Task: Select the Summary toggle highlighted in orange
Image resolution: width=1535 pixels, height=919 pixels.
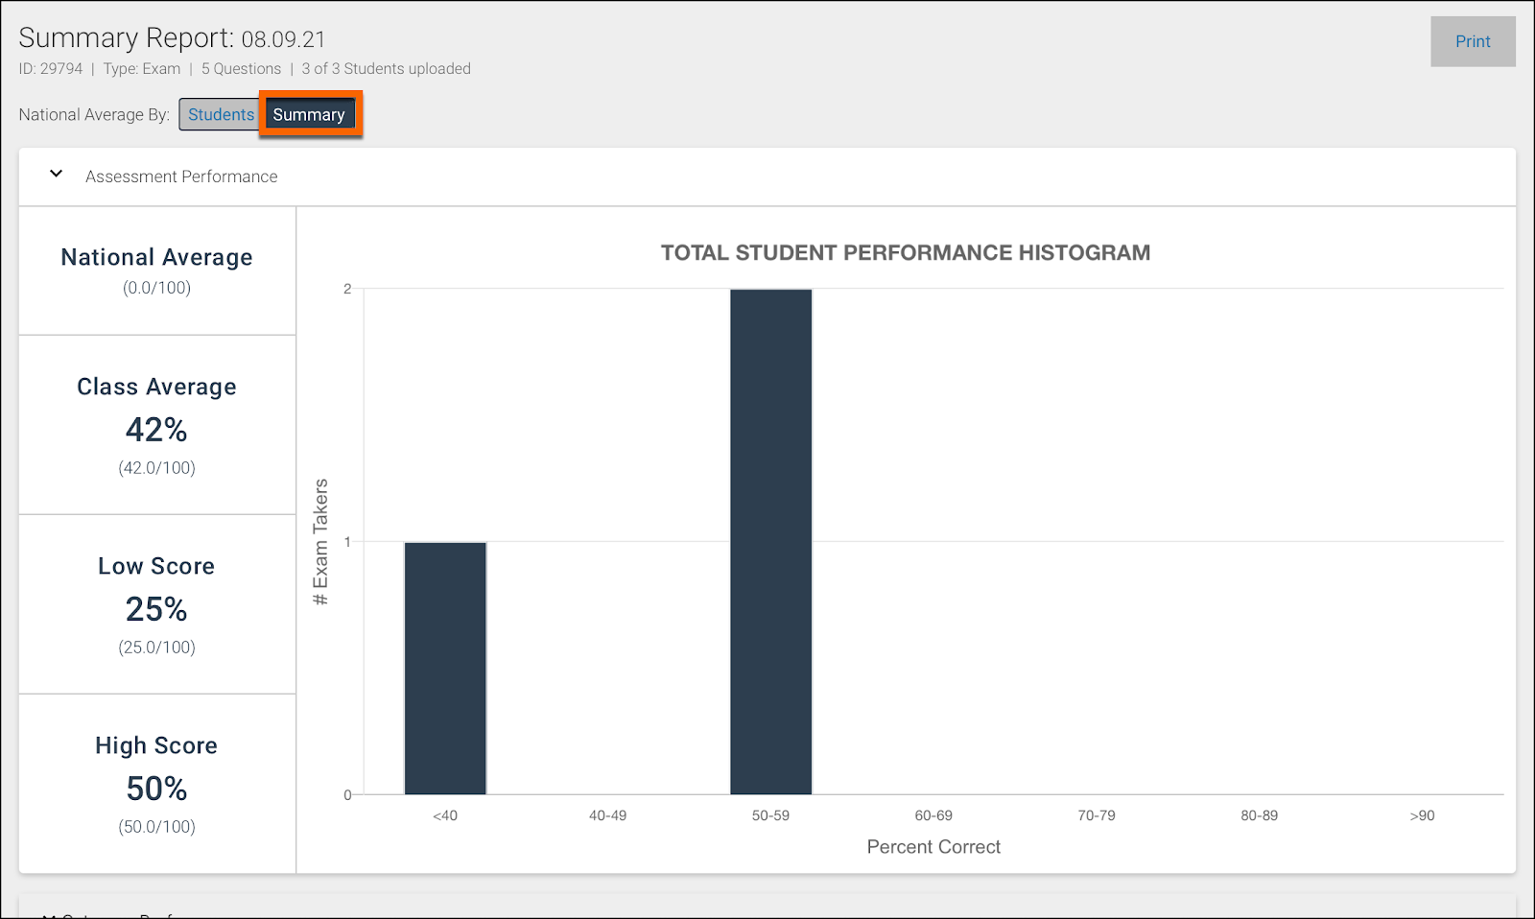Action: coord(309,113)
